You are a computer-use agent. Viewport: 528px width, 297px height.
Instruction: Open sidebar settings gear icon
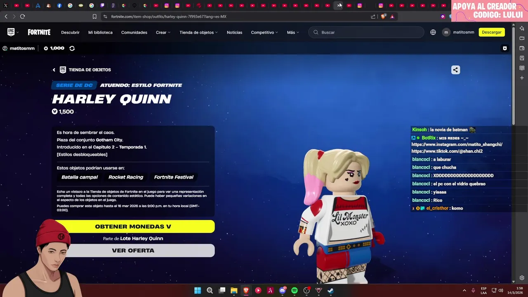point(522,278)
